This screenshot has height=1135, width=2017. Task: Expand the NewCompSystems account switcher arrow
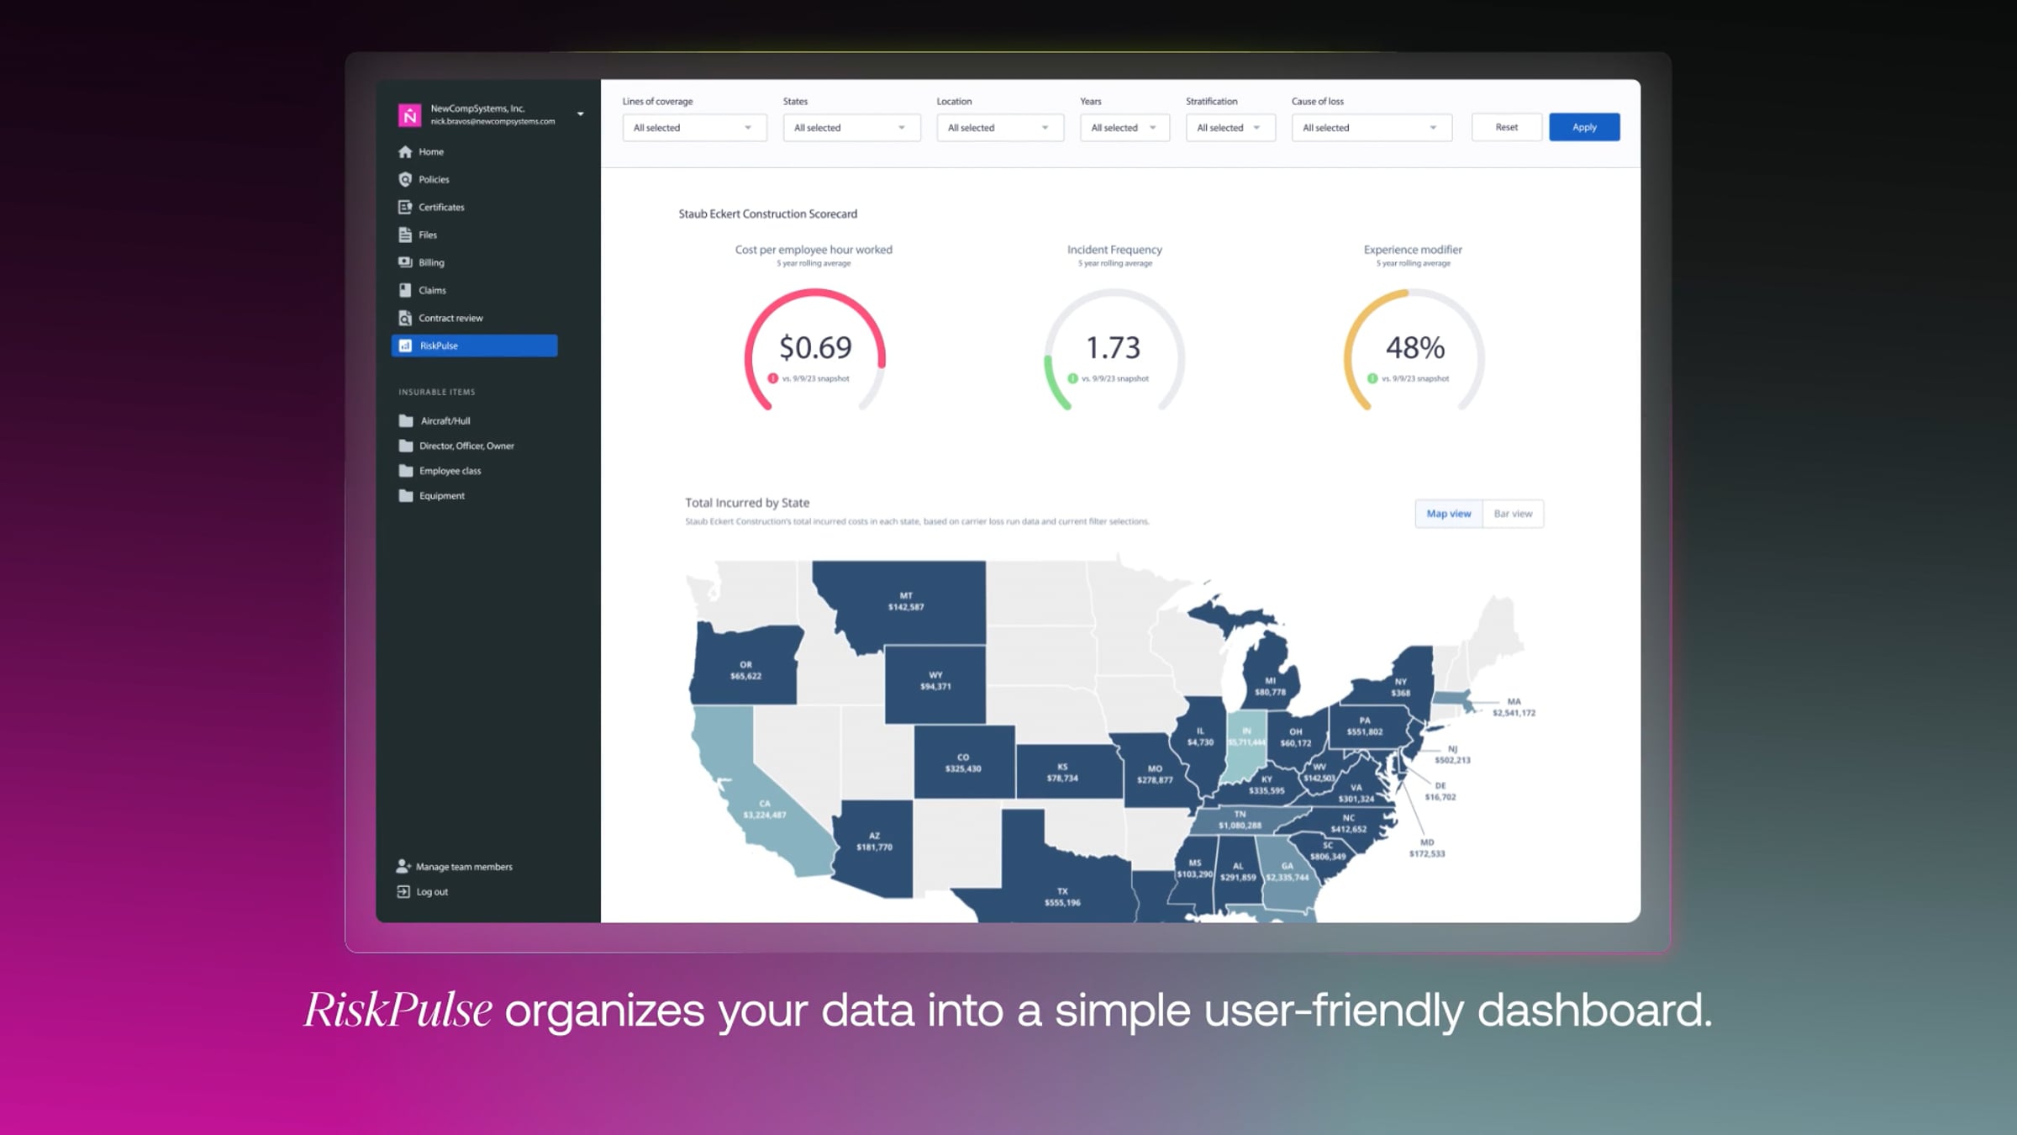coord(580,113)
